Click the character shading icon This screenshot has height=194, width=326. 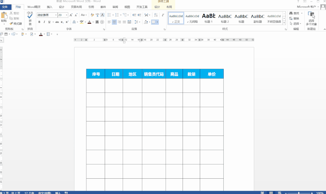coord(97,22)
